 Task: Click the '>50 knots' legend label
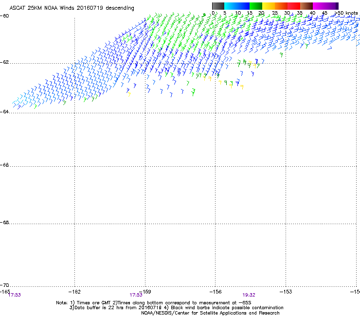pyautogui.click(x=346, y=13)
